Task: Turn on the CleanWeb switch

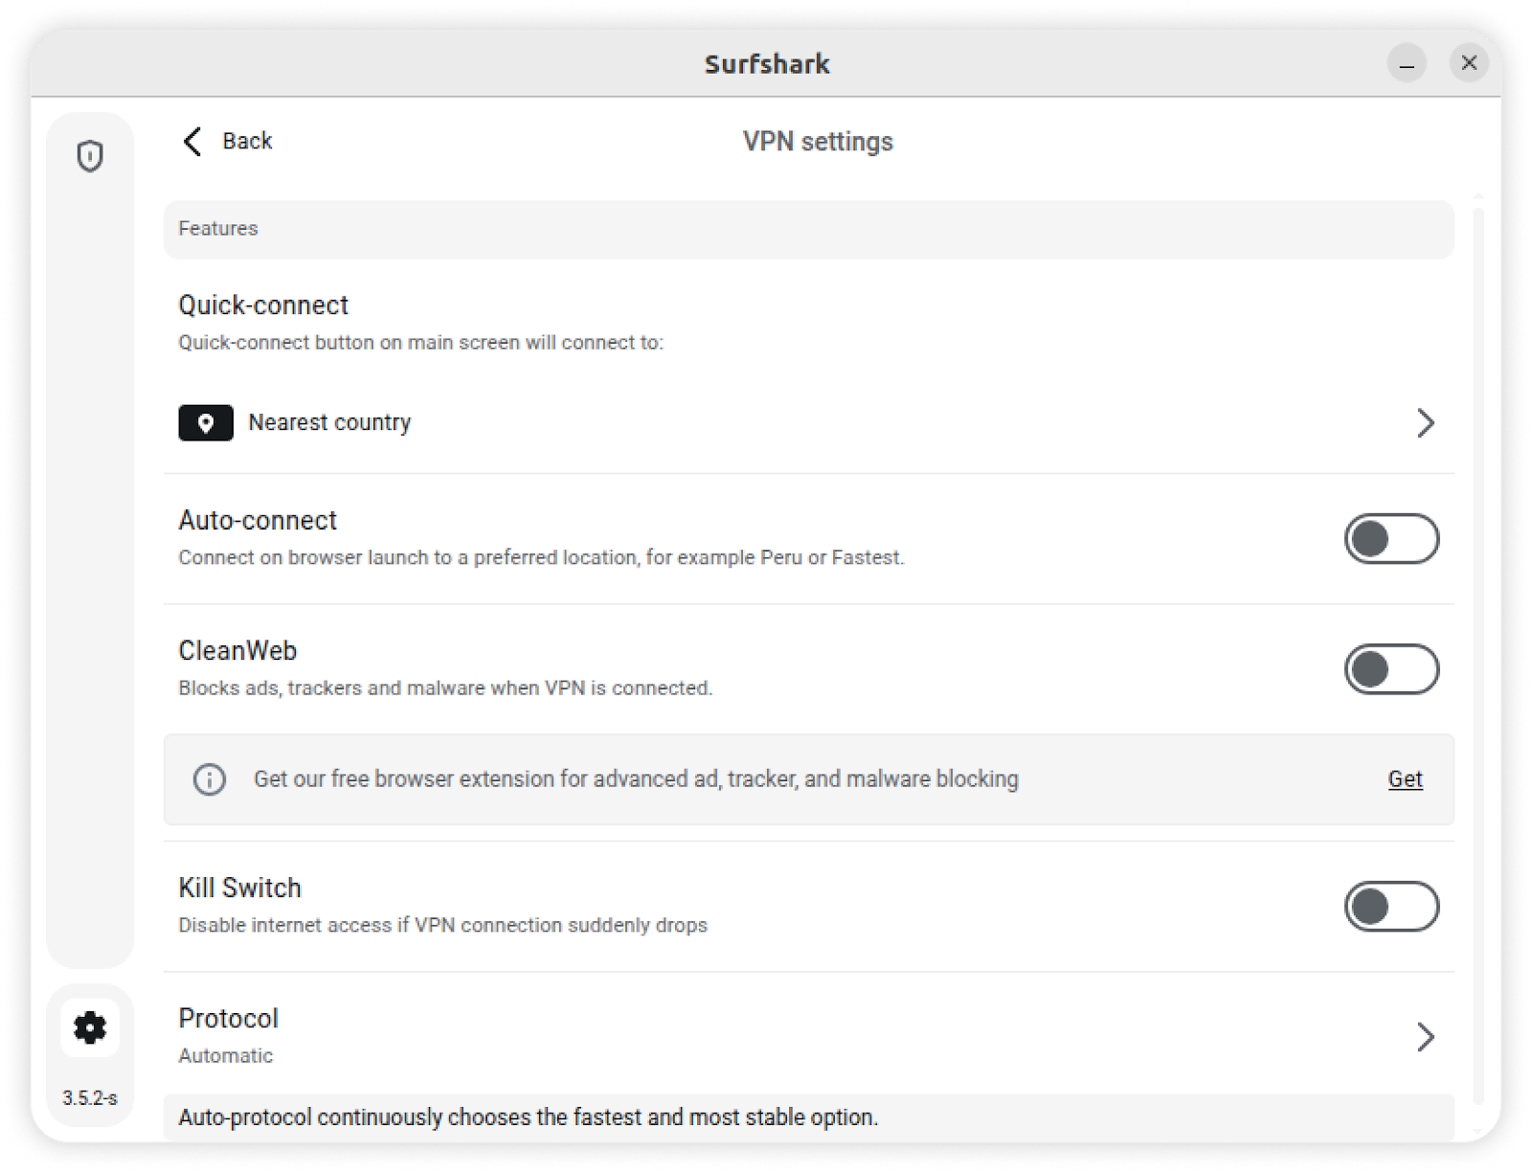Action: coord(1391,669)
